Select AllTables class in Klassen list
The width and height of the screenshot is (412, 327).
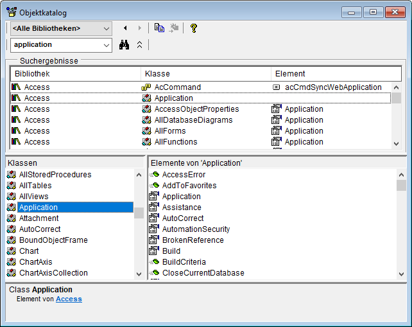click(35, 186)
